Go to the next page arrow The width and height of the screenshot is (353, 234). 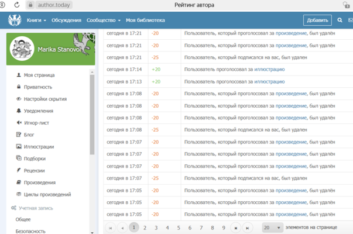[236, 228]
